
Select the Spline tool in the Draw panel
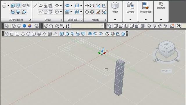click(40, 12)
